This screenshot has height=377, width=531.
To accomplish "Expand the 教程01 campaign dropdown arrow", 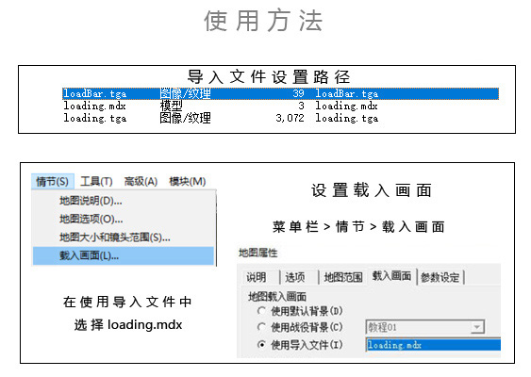I will coord(477,327).
